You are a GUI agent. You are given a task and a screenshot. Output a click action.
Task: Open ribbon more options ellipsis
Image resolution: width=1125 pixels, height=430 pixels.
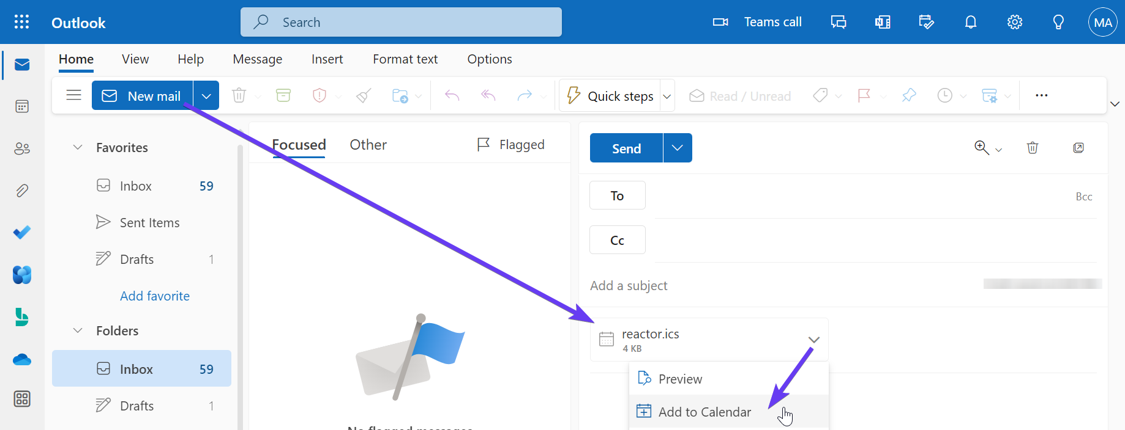click(1042, 95)
